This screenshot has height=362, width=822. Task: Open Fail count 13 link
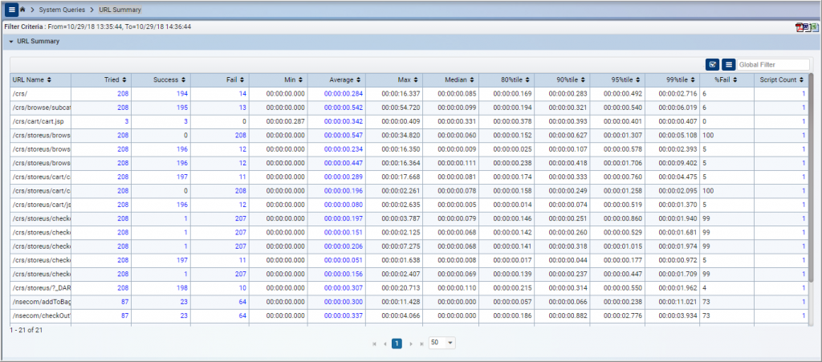coord(242,108)
